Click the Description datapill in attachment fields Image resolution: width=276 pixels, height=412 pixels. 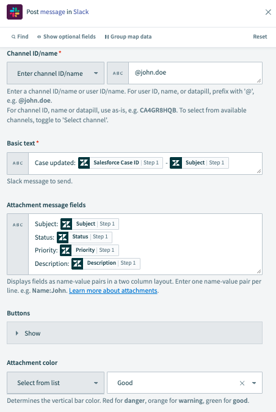[106, 263]
